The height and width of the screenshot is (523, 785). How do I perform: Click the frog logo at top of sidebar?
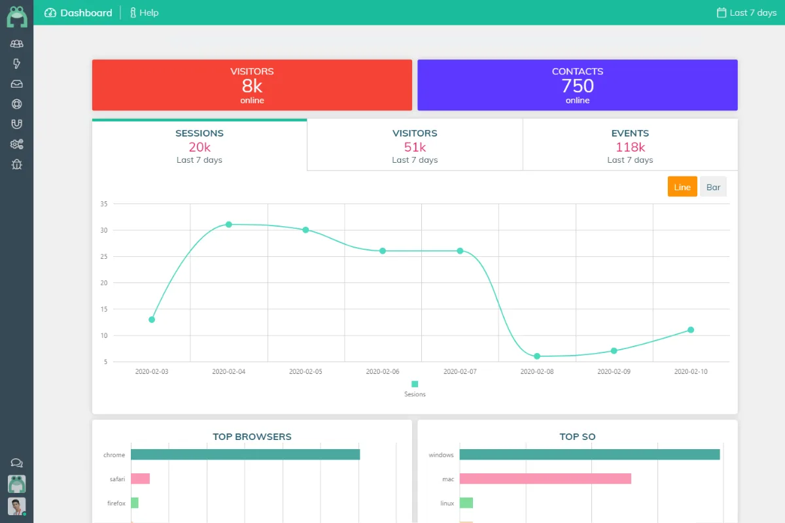[17, 17]
